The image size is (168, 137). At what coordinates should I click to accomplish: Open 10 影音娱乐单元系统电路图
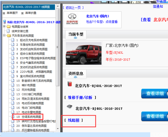coord(34,81)
